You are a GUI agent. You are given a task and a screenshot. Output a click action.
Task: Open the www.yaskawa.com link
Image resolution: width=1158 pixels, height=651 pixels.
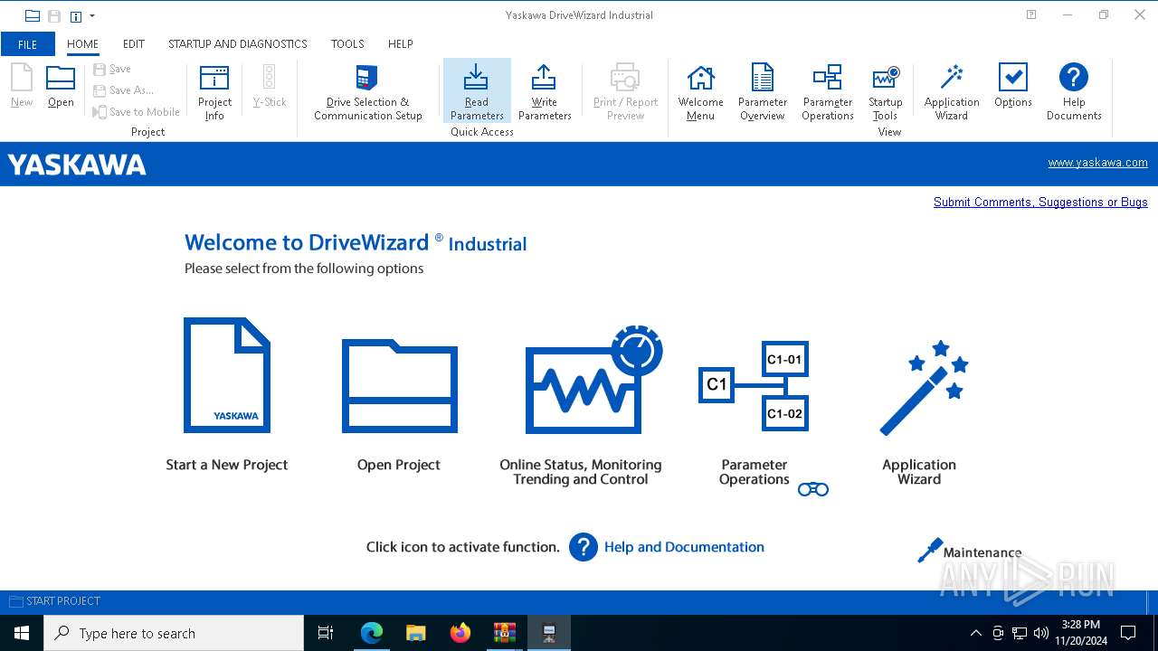click(1097, 163)
